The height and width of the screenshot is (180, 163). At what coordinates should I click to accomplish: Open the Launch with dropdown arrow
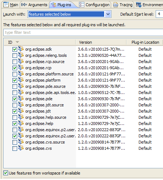(108, 14)
